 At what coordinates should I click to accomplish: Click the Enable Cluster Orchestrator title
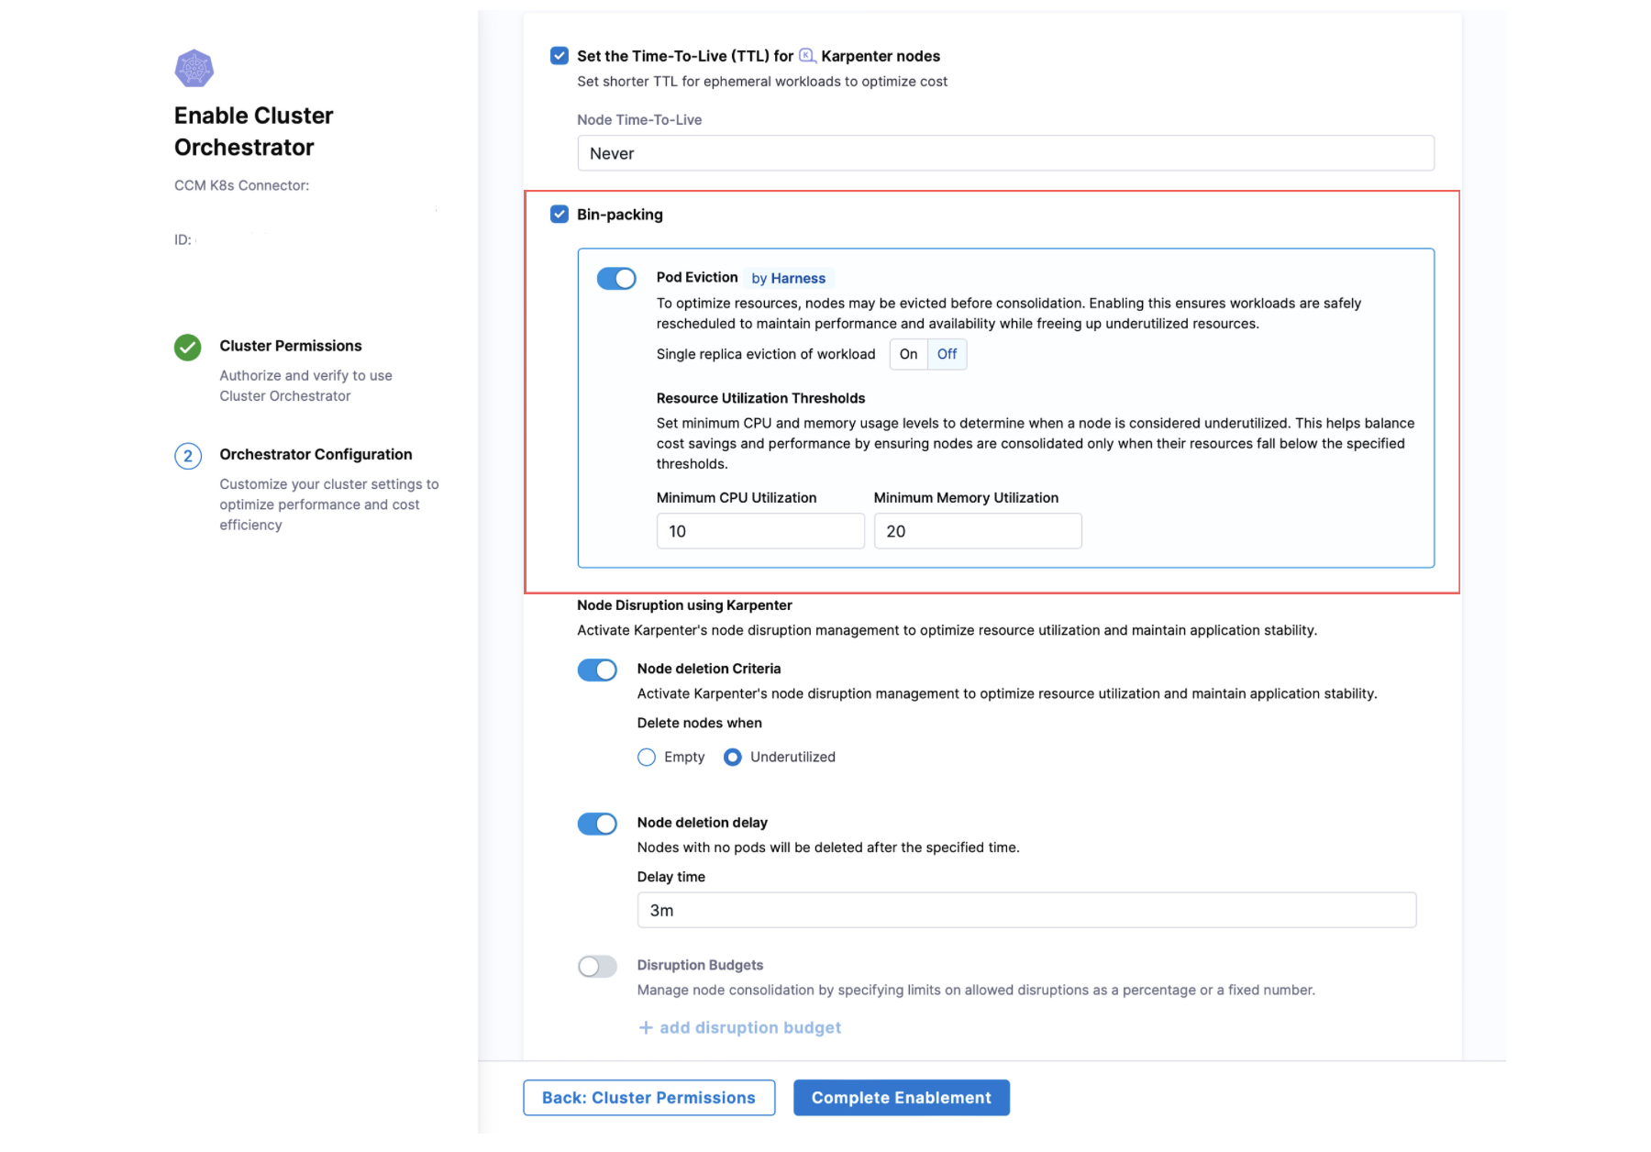(x=254, y=131)
